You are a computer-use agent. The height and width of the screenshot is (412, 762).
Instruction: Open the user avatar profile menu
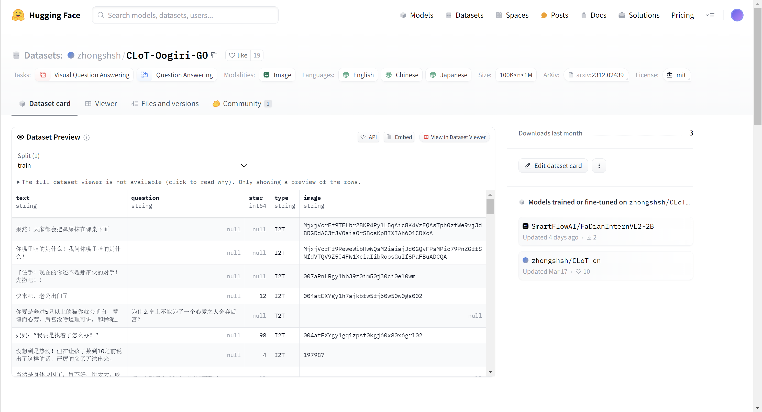[x=737, y=15]
